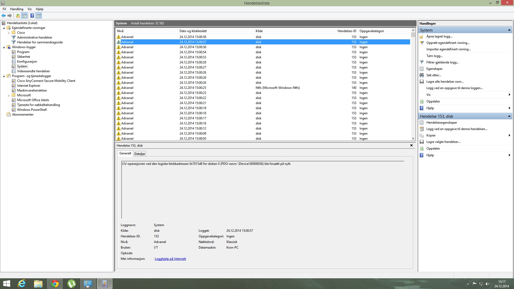
Task: Open the Program log
Action: pyautogui.click(x=23, y=52)
